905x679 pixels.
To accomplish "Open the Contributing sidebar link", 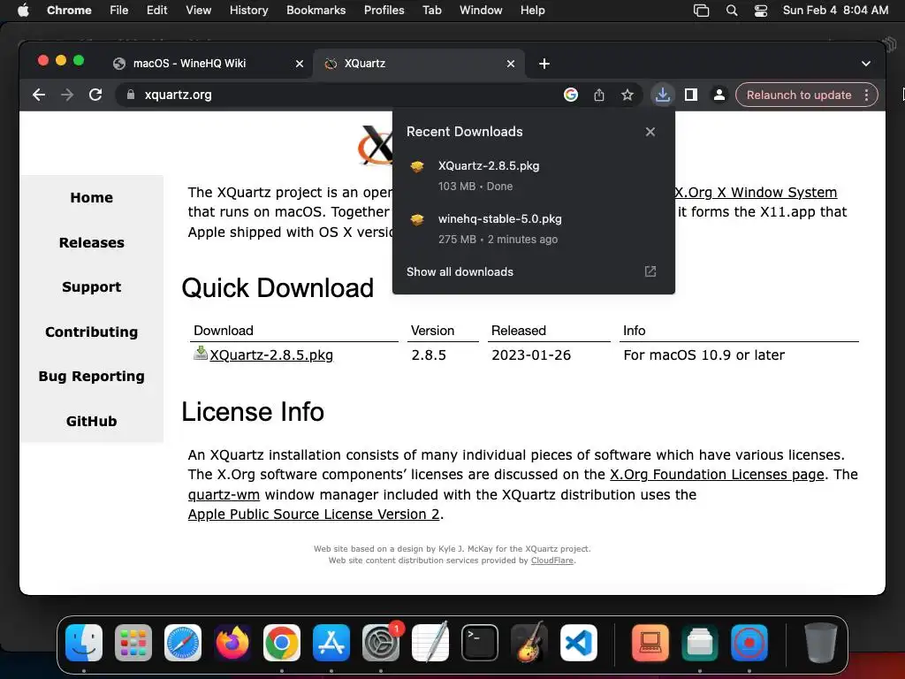I will pos(92,332).
